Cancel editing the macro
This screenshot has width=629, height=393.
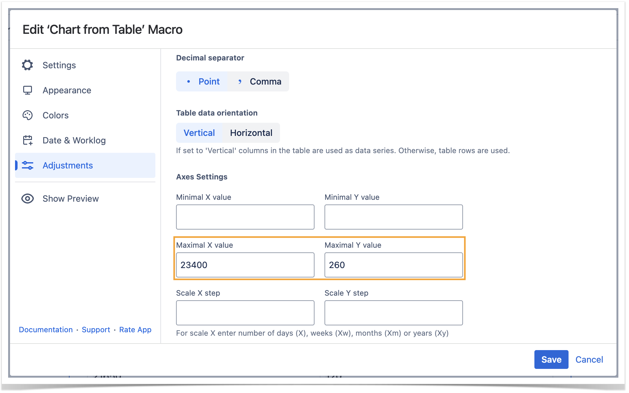click(589, 359)
